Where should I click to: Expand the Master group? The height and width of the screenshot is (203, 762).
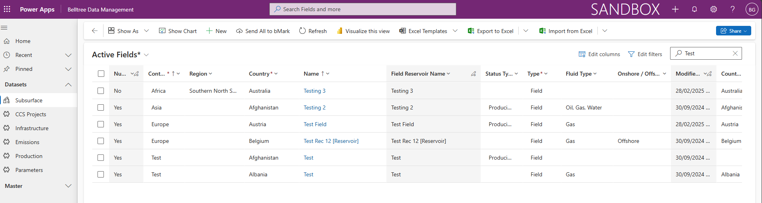[68, 186]
